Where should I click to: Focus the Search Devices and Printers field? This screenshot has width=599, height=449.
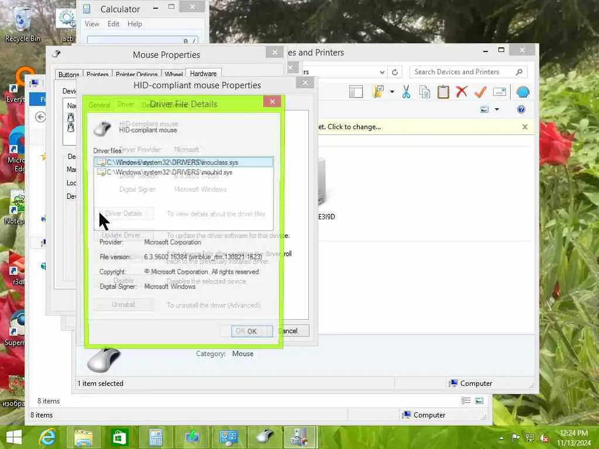click(x=469, y=72)
